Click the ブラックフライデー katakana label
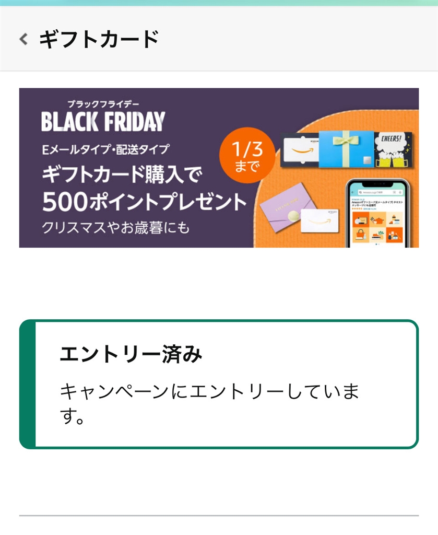The width and height of the screenshot is (438, 535). (x=103, y=104)
